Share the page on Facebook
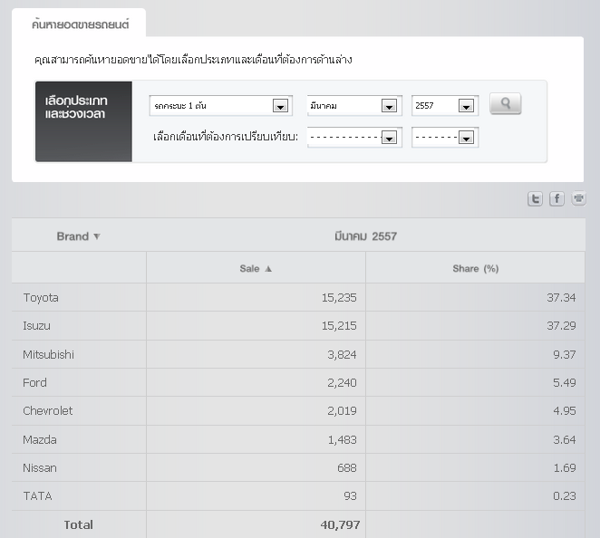This screenshot has height=538, width=600. coord(557,199)
